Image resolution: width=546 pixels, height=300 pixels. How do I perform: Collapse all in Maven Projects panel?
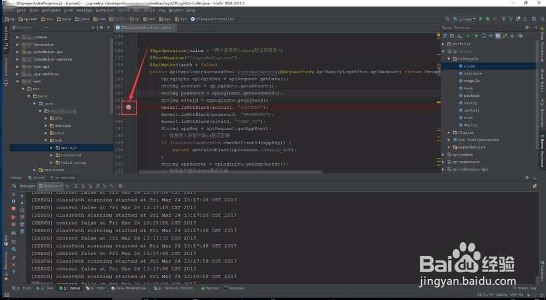click(512, 36)
